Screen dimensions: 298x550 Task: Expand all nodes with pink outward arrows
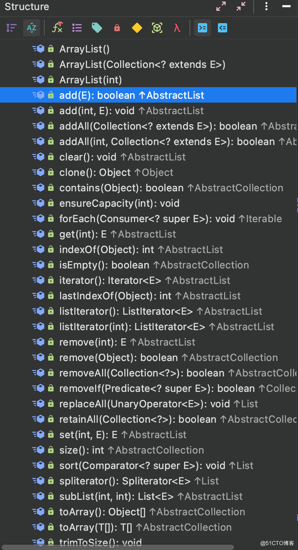[x=221, y=6]
